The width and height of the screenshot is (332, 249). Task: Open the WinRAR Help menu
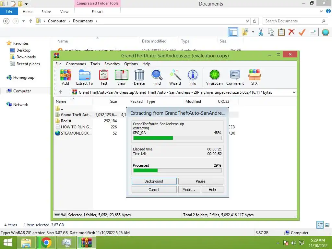(x=146, y=64)
